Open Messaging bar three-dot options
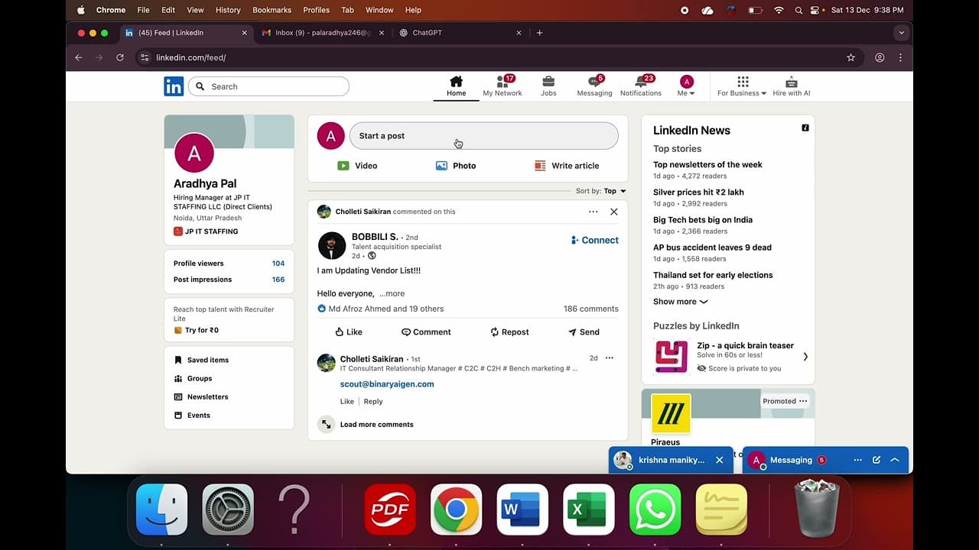The image size is (979, 550). (857, 460)
